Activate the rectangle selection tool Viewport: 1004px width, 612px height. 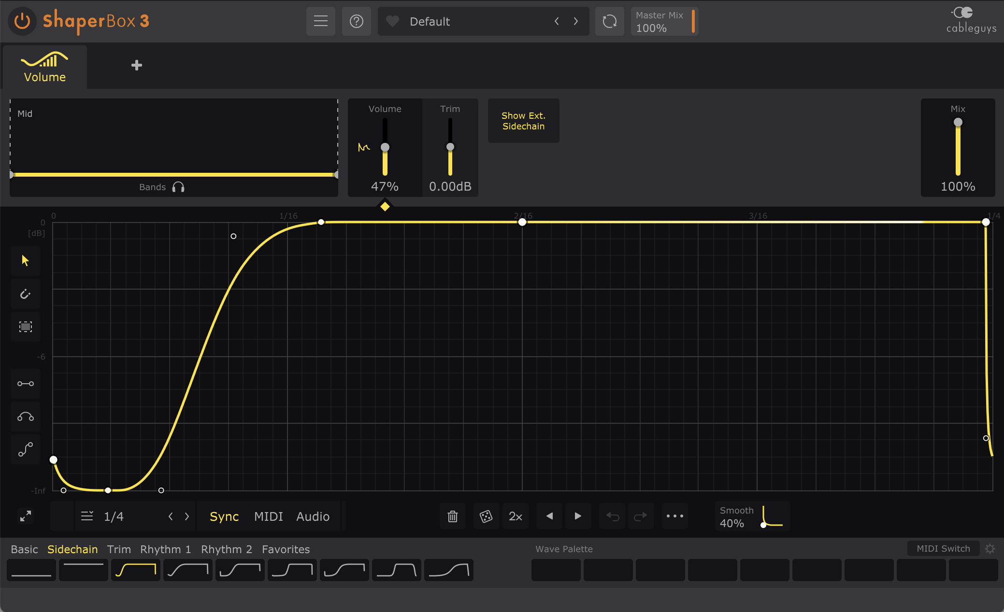coord(25,327)
